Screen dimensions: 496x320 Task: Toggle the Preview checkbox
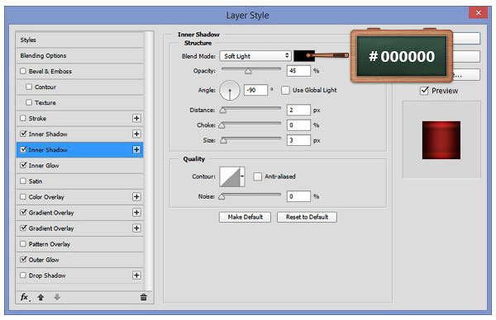click(424, 91)
